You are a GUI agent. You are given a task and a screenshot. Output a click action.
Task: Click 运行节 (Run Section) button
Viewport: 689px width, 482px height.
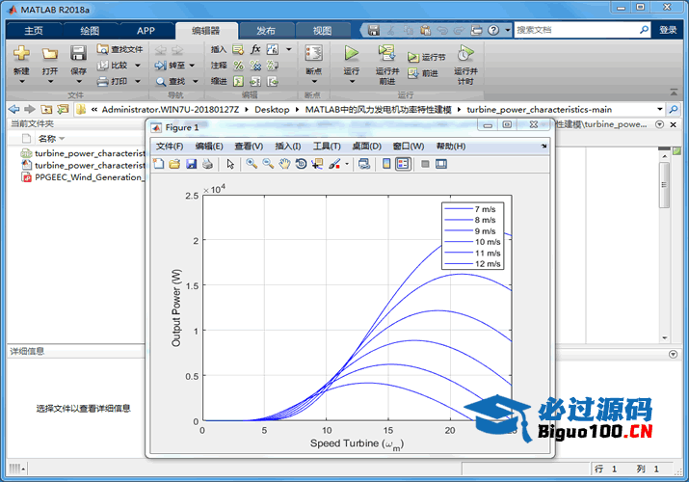[426, 57]
